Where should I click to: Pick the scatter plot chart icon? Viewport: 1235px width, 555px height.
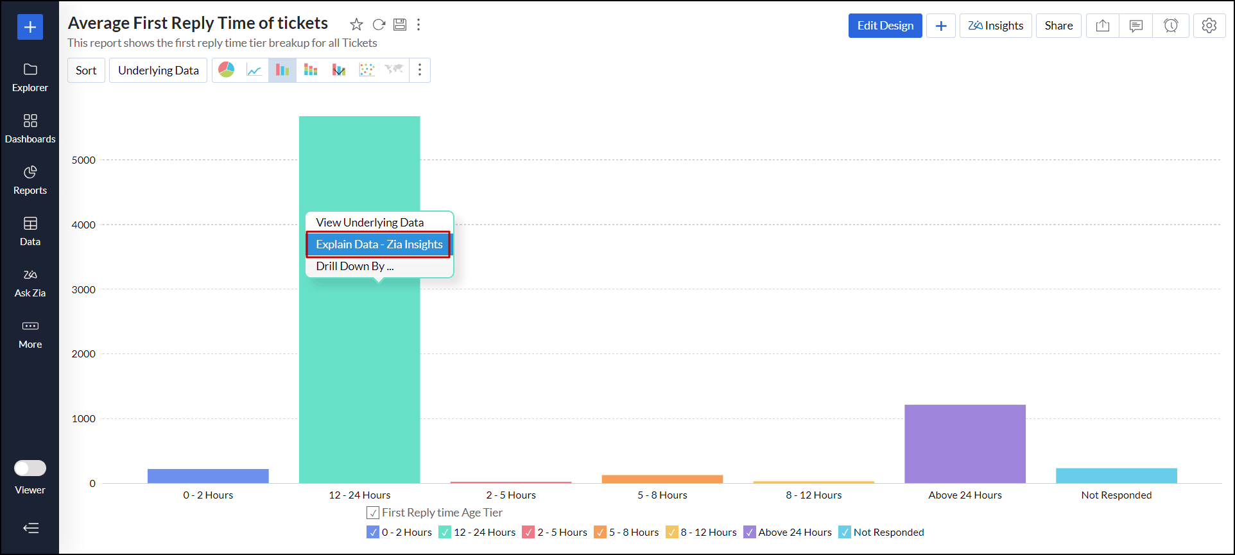point(367,70)
